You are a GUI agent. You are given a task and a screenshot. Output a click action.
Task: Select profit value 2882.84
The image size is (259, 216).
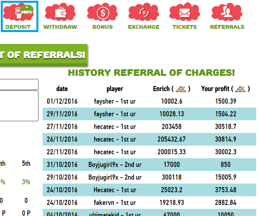coord(226,203)
